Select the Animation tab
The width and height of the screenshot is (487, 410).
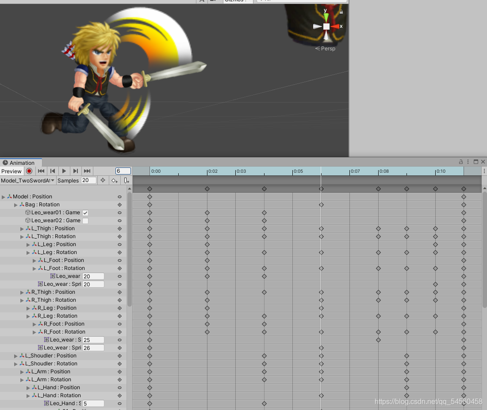[21, 163]
